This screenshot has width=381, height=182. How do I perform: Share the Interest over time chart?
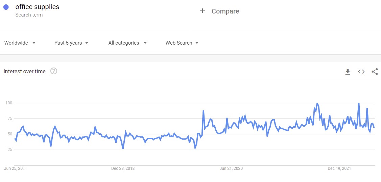375,72
